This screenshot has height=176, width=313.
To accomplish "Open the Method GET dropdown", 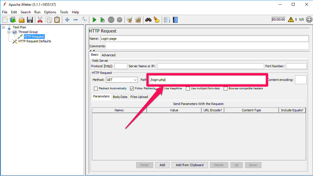I will click(x=122, y=80).
